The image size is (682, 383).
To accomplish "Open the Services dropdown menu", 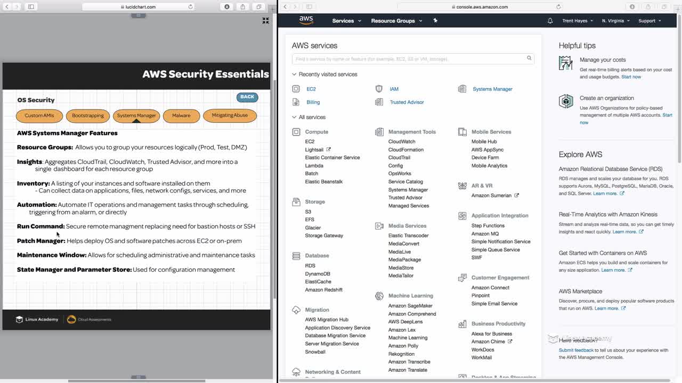I will click(x=346, y=21).
